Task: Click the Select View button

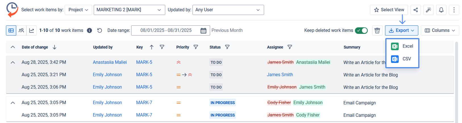Action: coord(389,10)
